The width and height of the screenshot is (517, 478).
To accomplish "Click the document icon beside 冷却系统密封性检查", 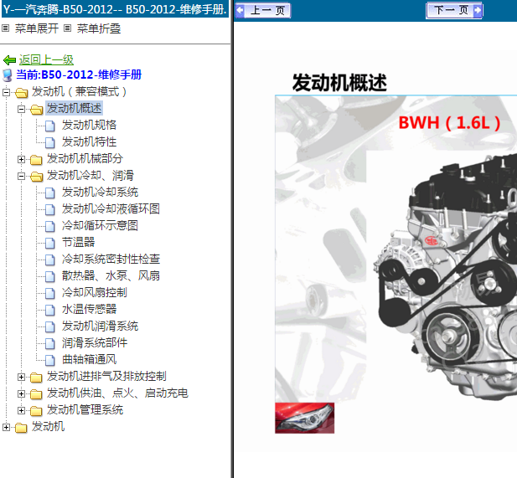I will [x=50, y=260].
